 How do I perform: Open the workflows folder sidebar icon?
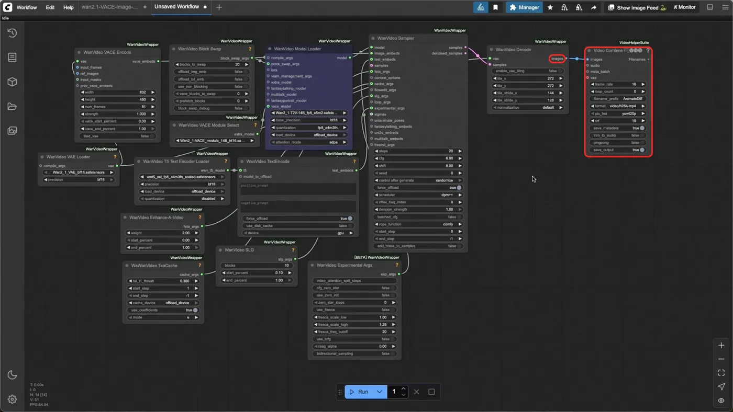12,107
